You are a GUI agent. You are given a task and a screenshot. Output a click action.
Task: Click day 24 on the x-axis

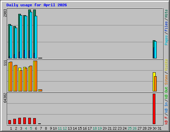tap(125, 128)
